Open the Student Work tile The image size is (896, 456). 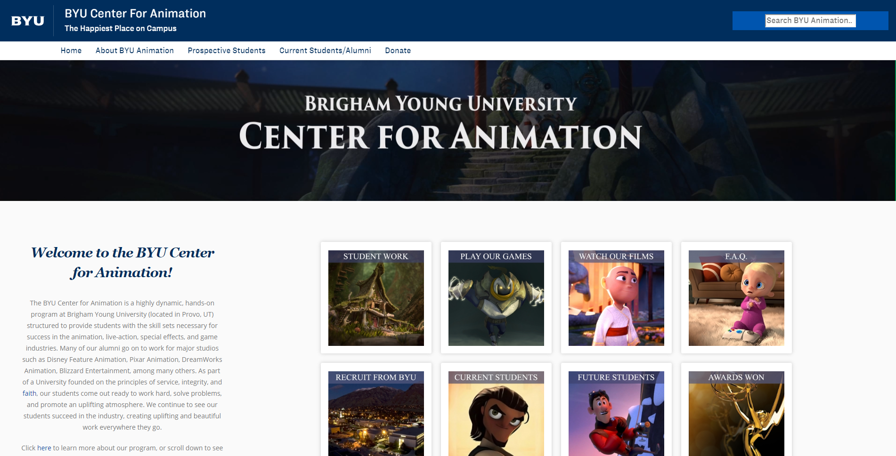pos(376,298)
